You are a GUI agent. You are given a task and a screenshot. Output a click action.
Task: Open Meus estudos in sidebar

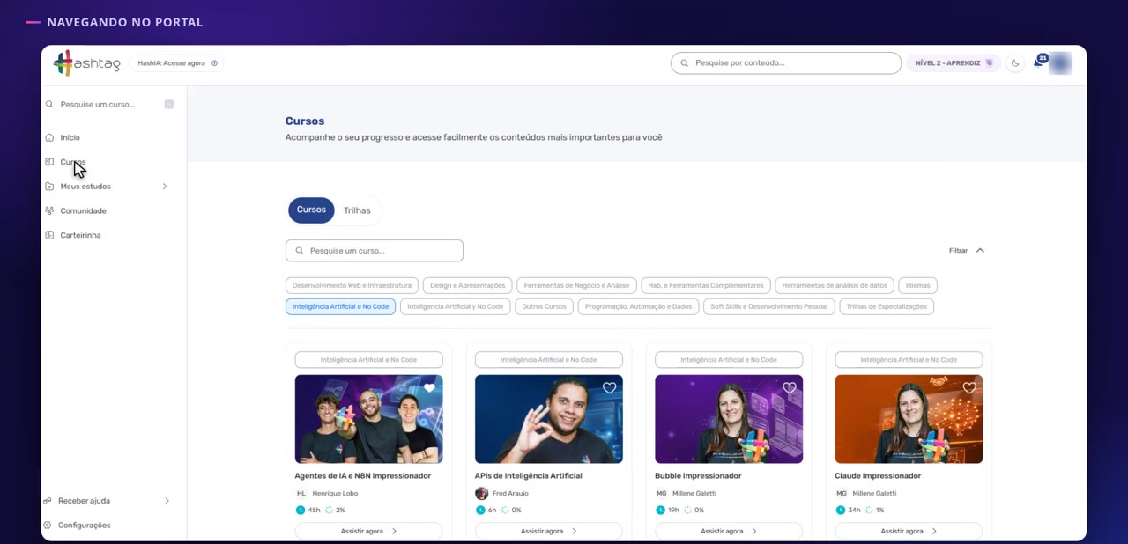[85, 187]
